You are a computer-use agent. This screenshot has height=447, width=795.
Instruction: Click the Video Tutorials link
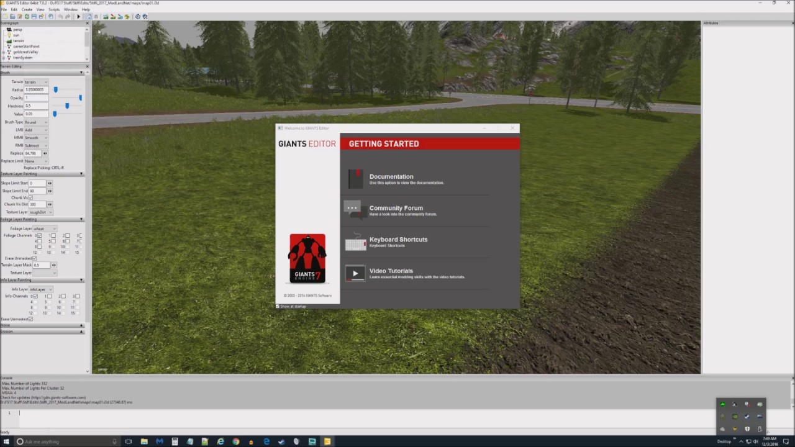click(391, 271)
